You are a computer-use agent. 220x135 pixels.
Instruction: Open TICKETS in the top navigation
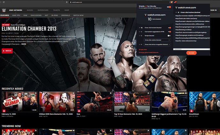click(56, 10)
